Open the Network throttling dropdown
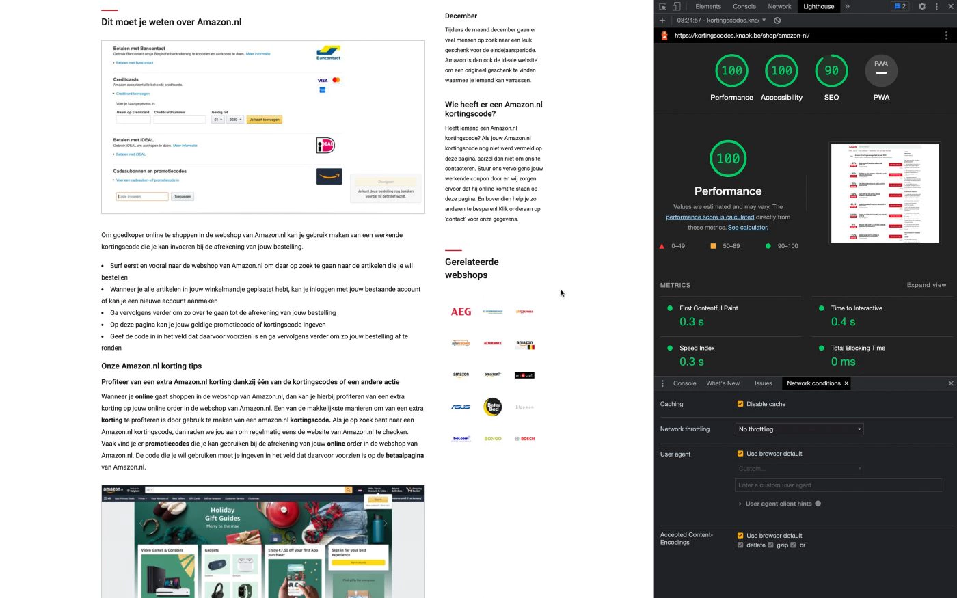957x598 pixels. [799, 429]
